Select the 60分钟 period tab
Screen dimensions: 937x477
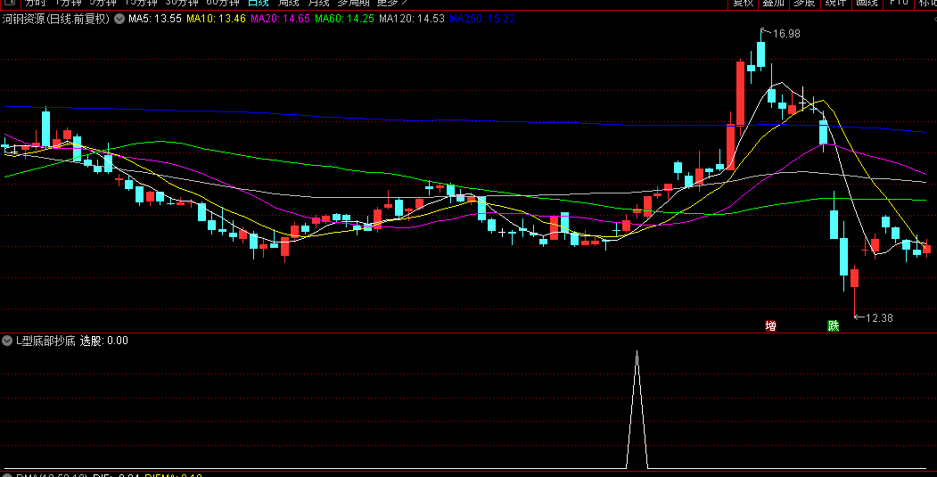[222, 3]
